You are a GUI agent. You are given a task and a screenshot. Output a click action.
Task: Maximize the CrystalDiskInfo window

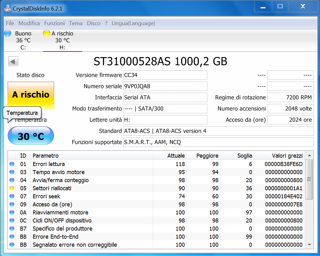coord(280,7)
